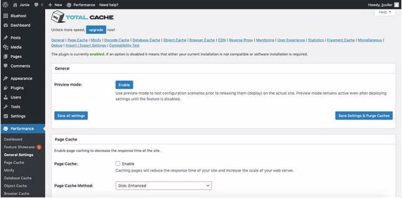Click the WordPress logo icon
402x198 pixels.
point(5,5)
